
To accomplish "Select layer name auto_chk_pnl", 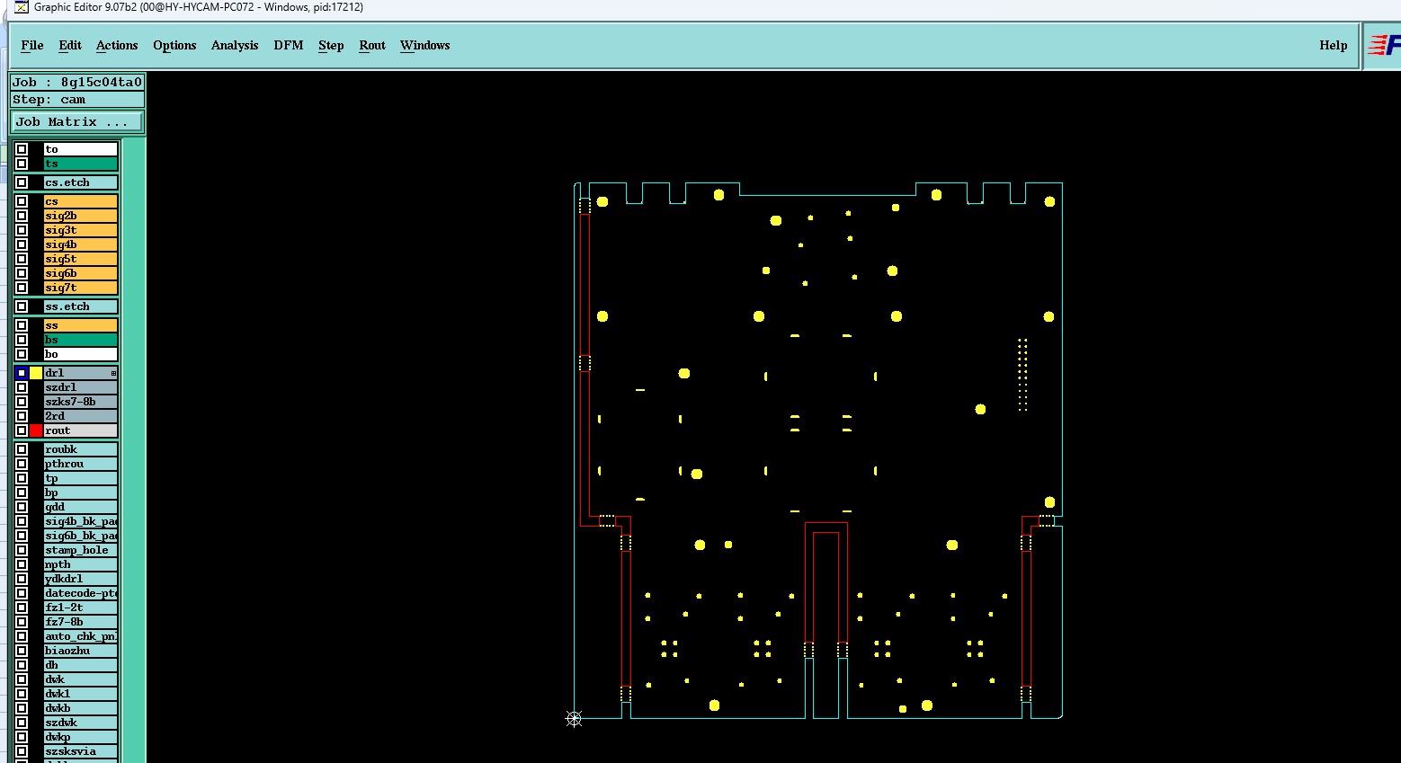I will (x=81, y=636).
